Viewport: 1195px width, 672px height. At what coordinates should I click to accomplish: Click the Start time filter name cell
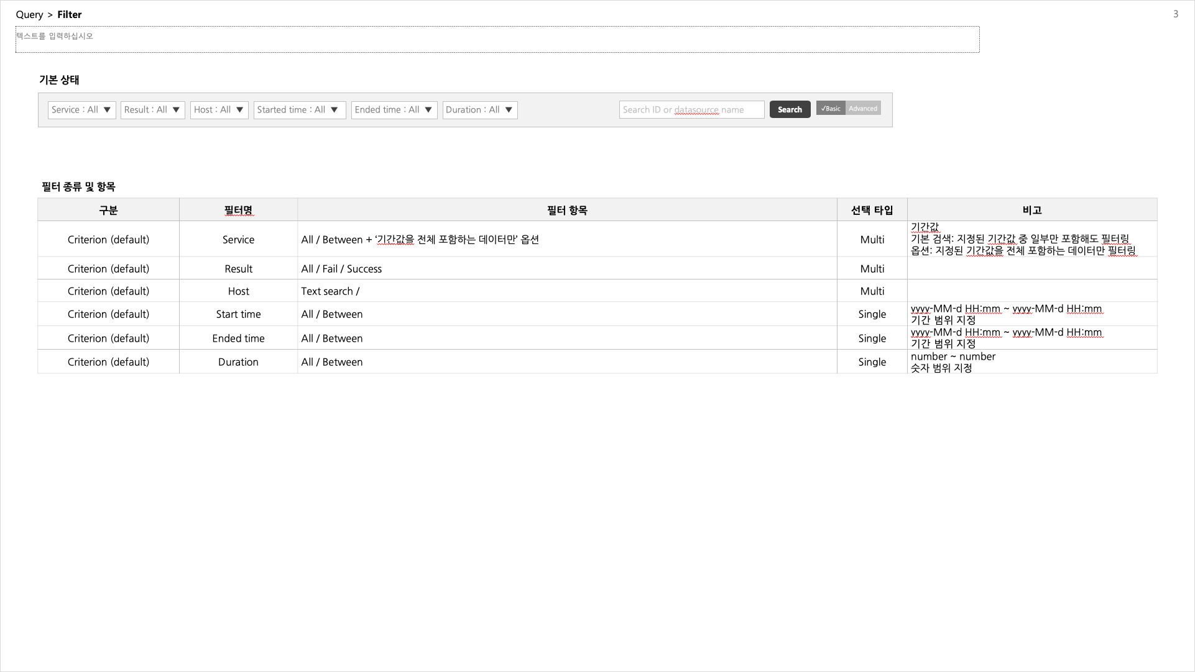[238, 314]
